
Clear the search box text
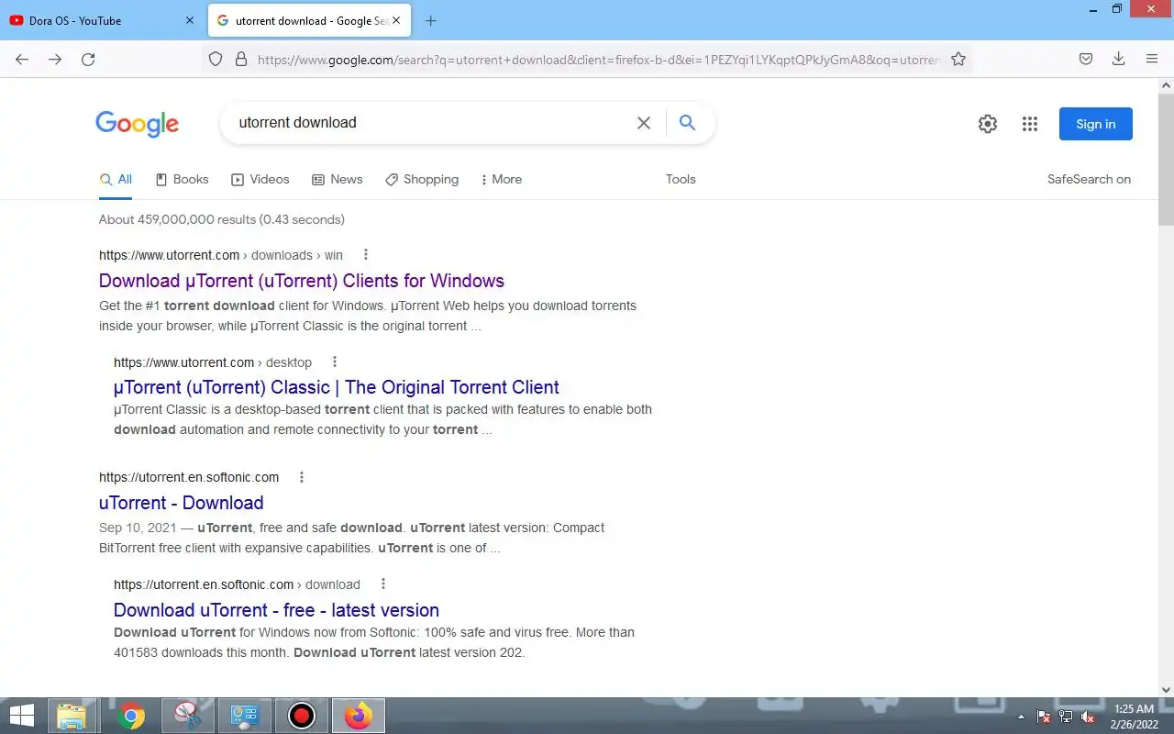click(x=644, y=123)
